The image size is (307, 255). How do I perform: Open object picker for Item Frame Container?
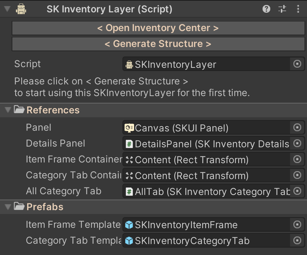(x=297, y=159)
